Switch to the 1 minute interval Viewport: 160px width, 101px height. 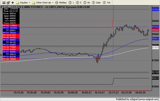pyautogui.click(x=71, y=3)
